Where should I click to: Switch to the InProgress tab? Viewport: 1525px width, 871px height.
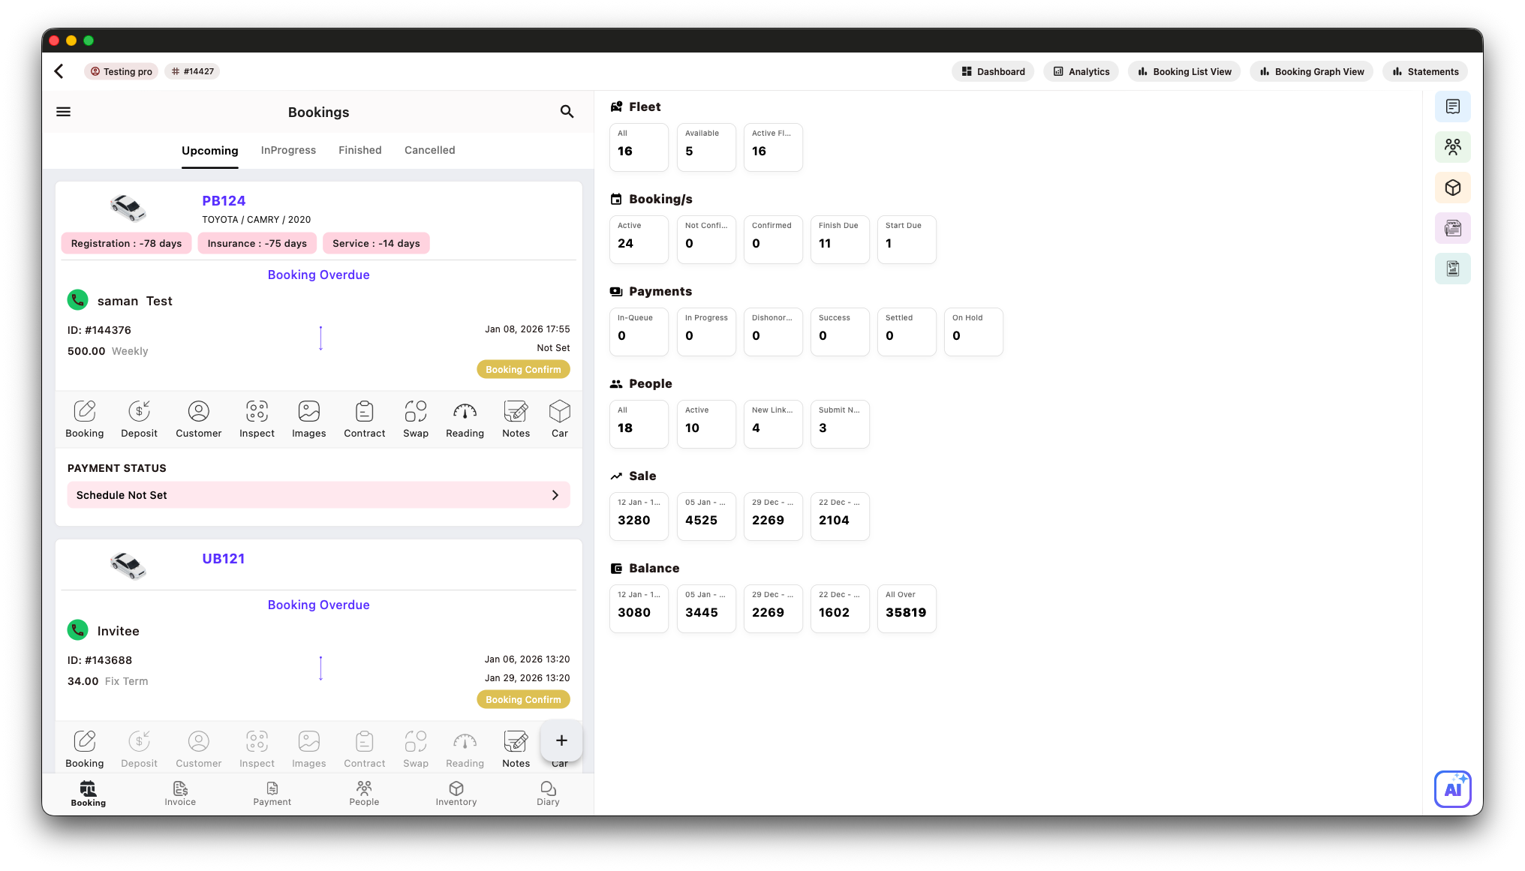click(x=288, y=150)
